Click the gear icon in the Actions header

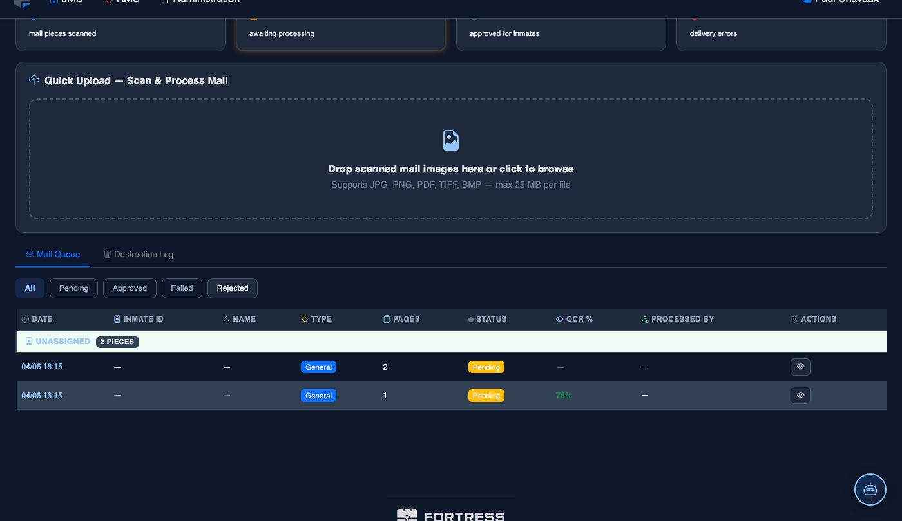794,319
